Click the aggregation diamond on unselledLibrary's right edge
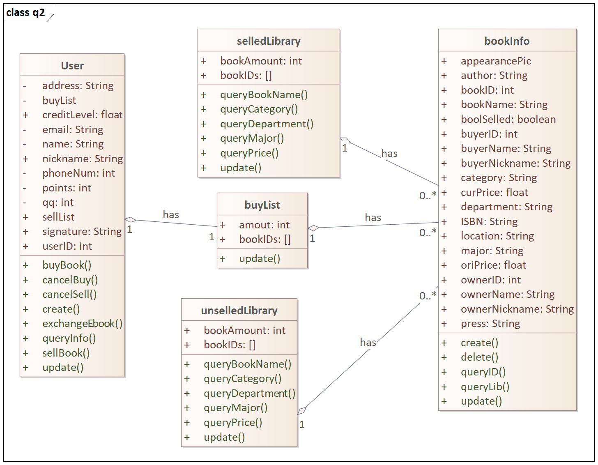The width and height of the screenshot is (598, 465). pyautogui.click(x=302, y=410)
